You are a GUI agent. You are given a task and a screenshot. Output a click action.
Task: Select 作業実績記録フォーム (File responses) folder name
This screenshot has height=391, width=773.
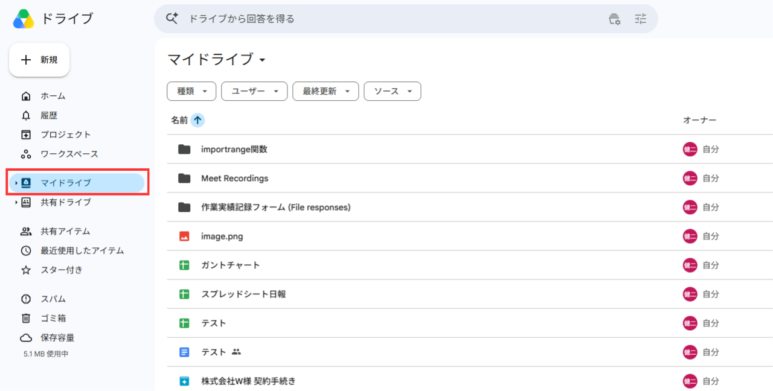coord(276,207)
